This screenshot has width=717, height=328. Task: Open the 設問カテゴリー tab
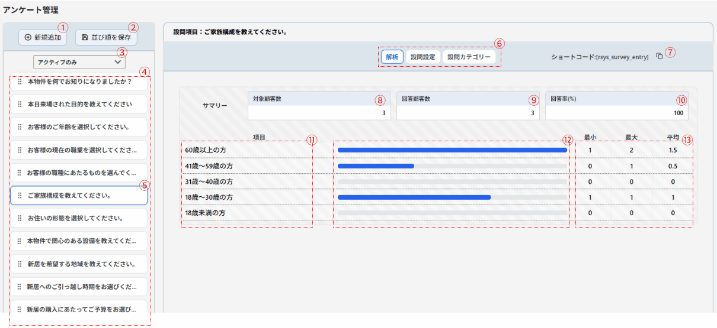pos(469,57)
